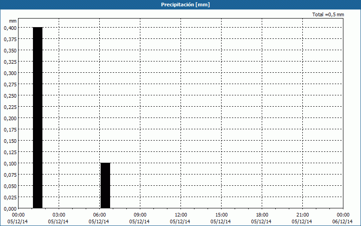The width and height of the screenshot is (361, 226).
Task: Click the 0,375 y-axis value
Action: pyautogui.click(x=10, y=39)
